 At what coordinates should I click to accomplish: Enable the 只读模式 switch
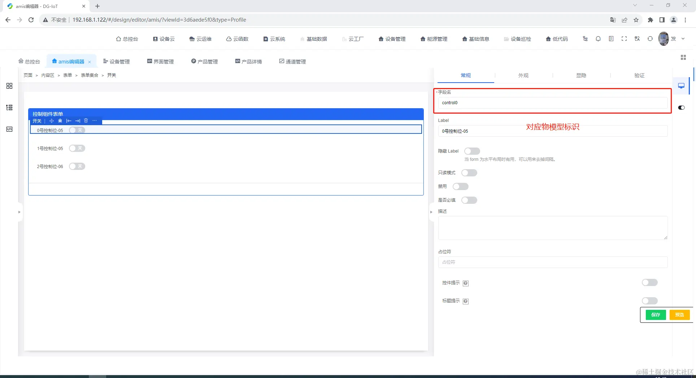coord(469,173)
